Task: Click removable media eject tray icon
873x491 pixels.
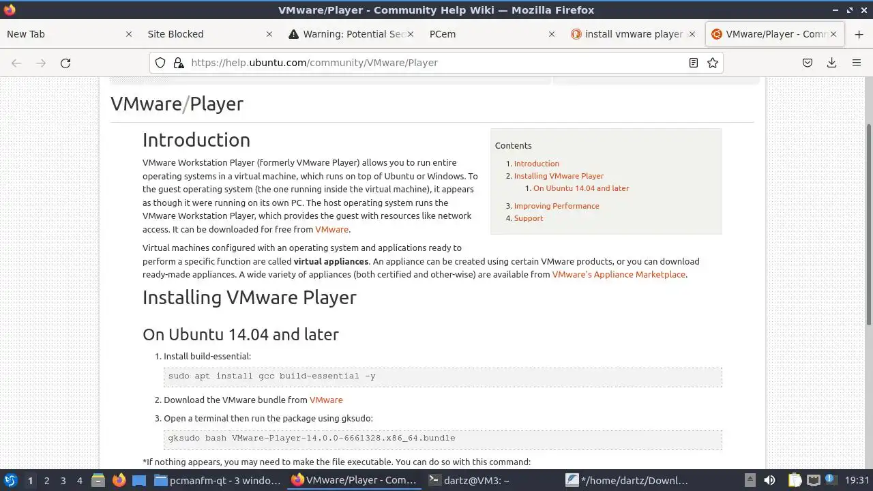Action: point(750,480)
